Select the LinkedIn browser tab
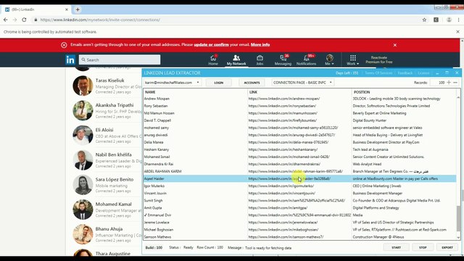Image resolution: width=464 pixels, height=261 pixels. pyautogui.click(x=36, y=9)
